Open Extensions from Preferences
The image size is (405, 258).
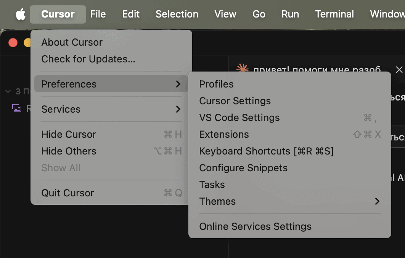(x=290, y=134)
